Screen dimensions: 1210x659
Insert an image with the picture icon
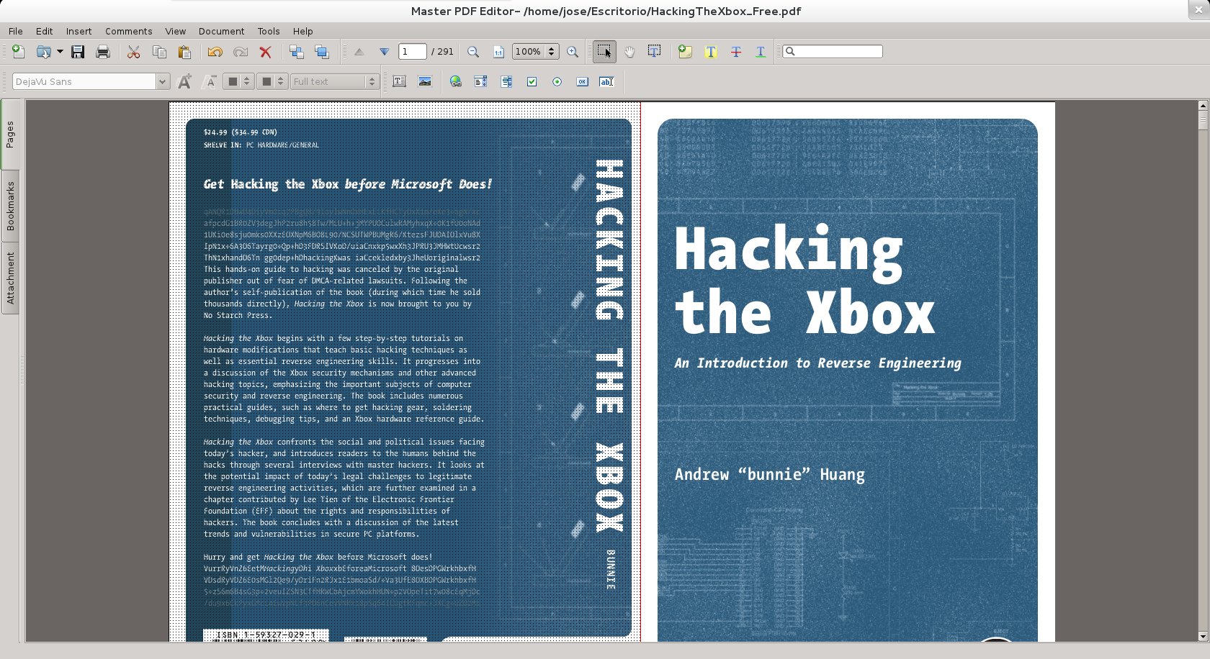(x=425, y=81)
